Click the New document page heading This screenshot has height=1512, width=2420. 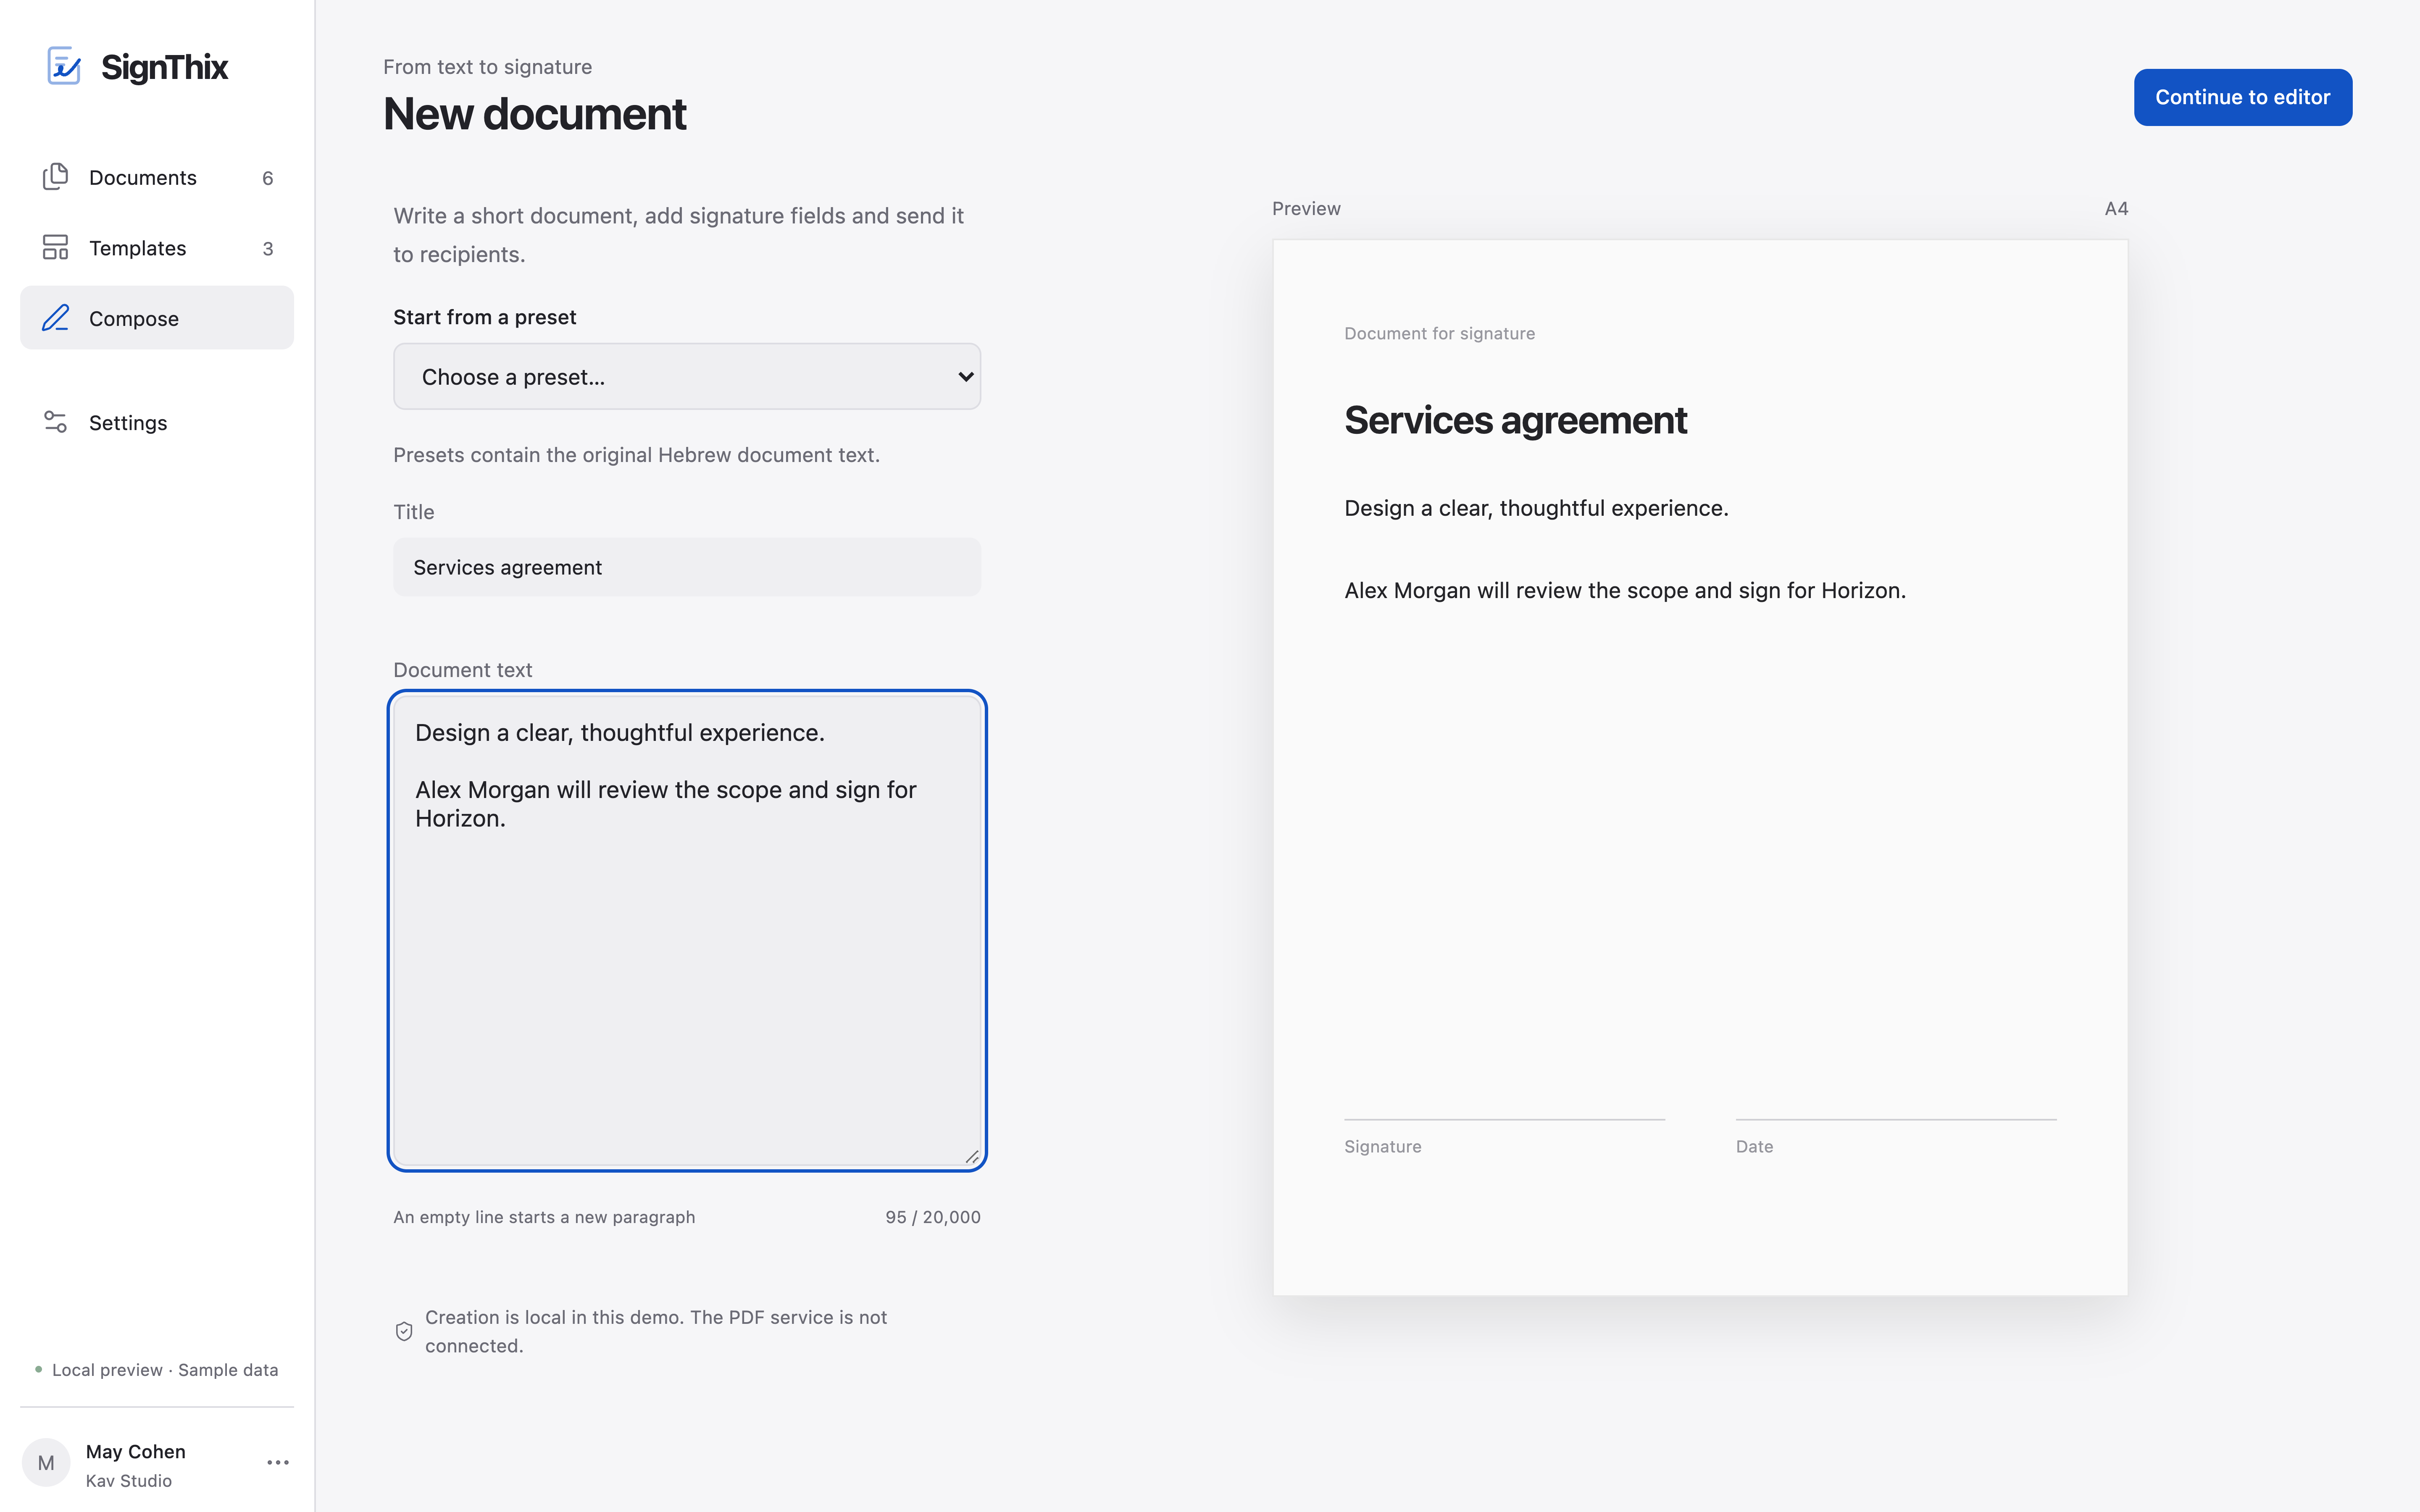(x=535, y=114)
